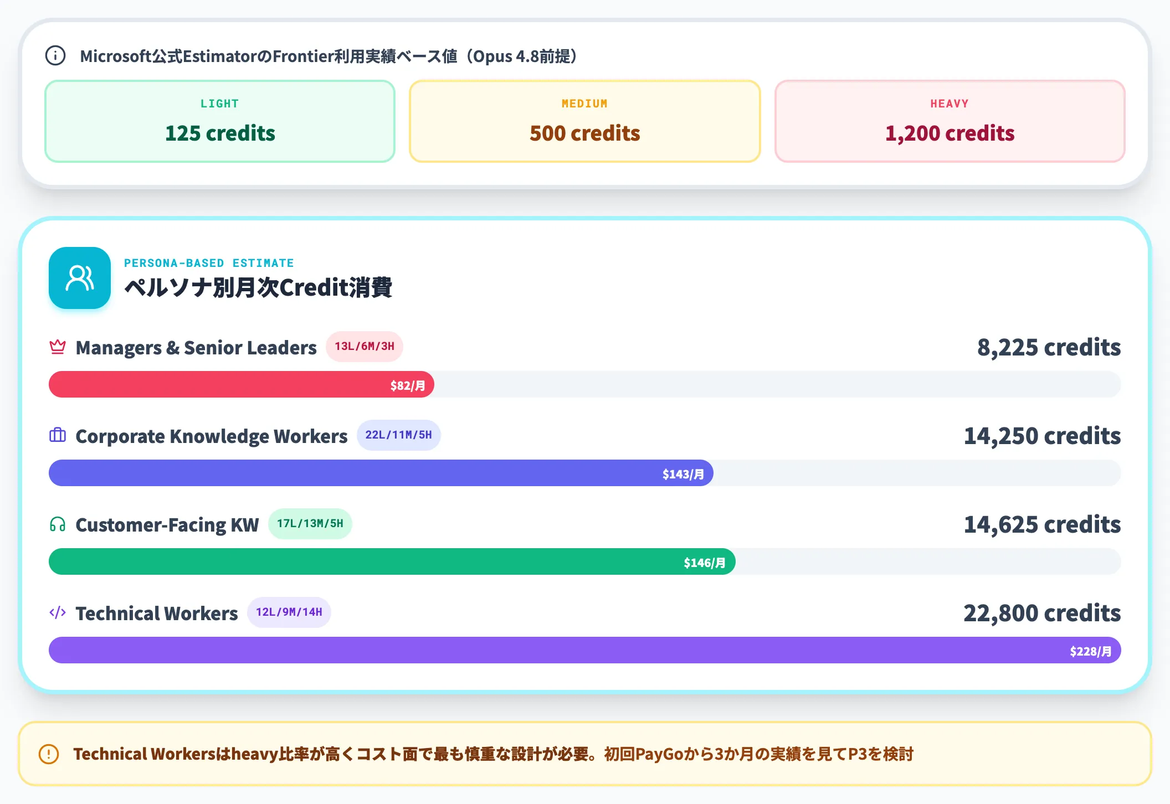Click the green $146/月 progress bar
This screenshot has width=1170, height=804.
(392, 561)
